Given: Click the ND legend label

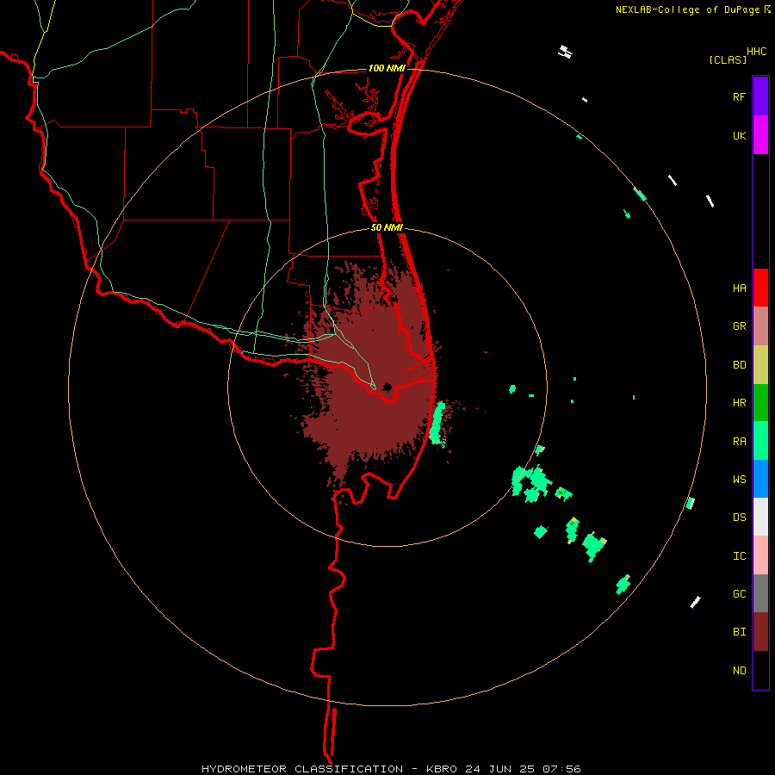Looking at the screenshot, I should [x=739, y=671].
